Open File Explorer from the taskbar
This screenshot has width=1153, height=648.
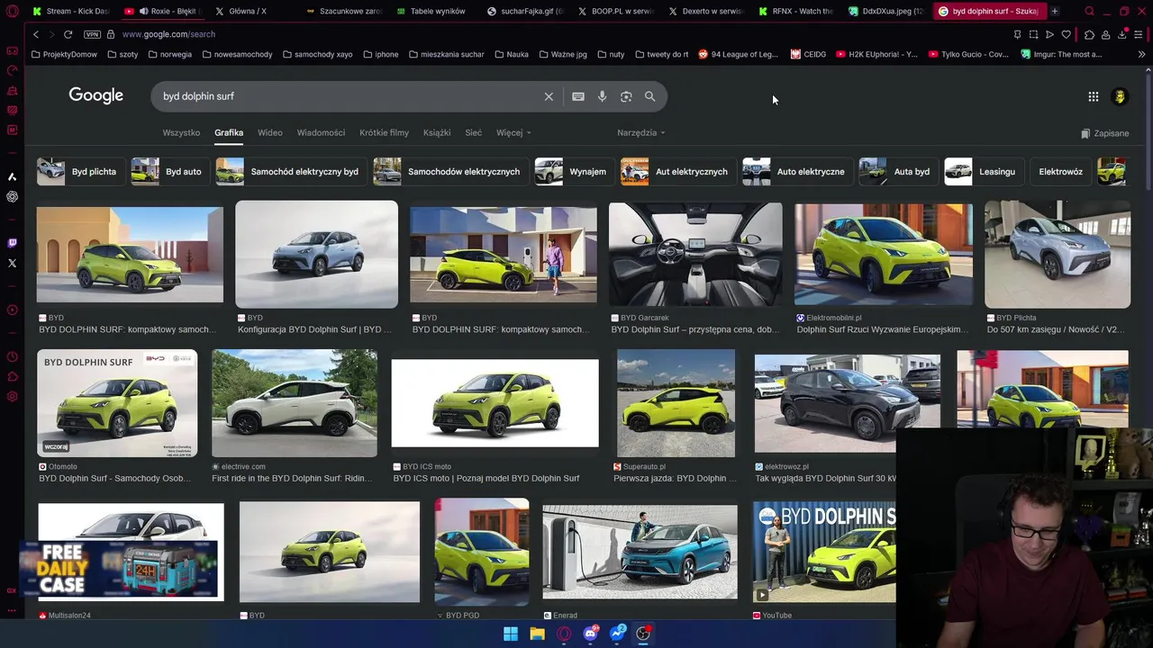pos(537,634)
